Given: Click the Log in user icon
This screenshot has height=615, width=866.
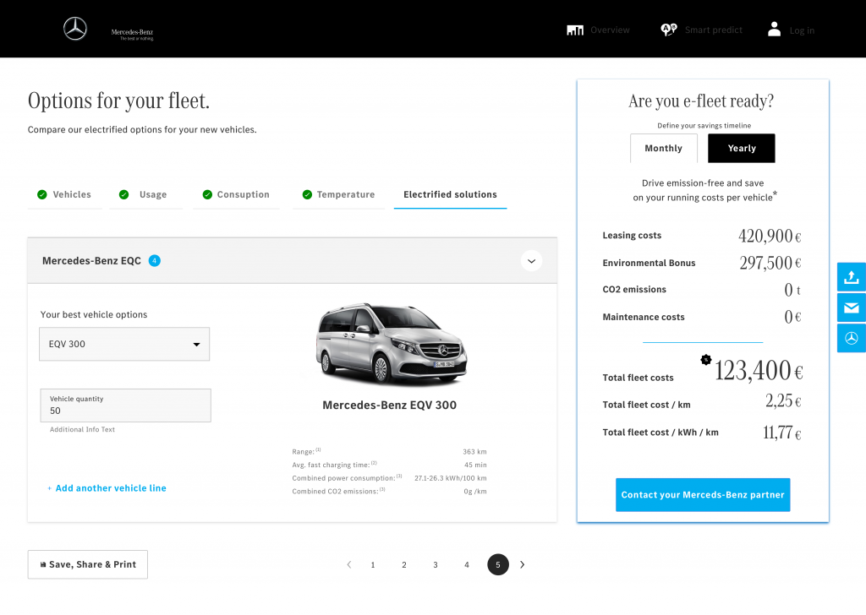Looking at the screenshot, I should tap(774, 30).
